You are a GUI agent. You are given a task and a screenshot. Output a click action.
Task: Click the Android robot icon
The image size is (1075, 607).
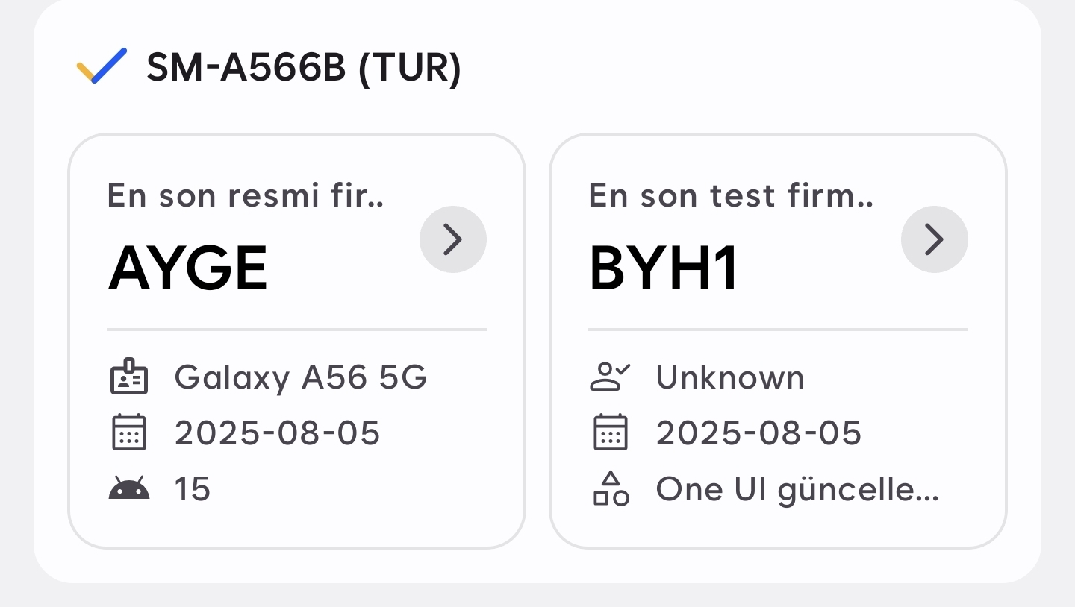pos(129,489)
